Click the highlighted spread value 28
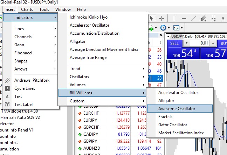Screen dimensions: 227x155 [x=159, y=78]
